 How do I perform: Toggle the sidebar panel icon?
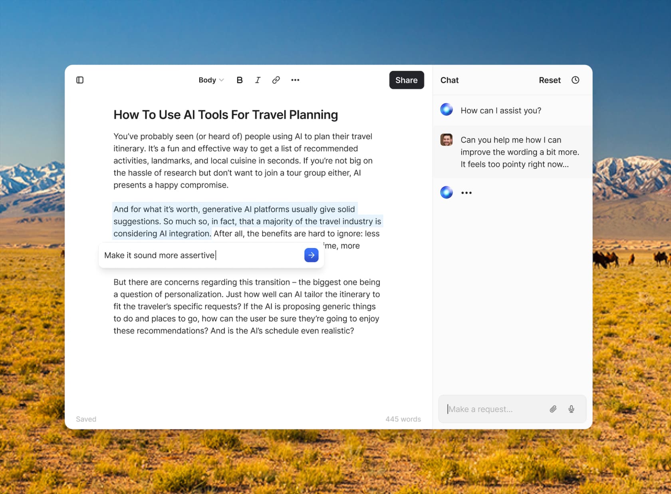[80, 80]
